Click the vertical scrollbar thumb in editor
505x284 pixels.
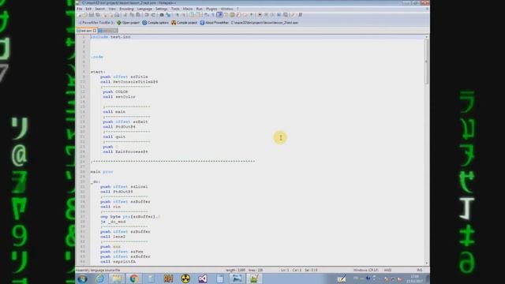426,62
